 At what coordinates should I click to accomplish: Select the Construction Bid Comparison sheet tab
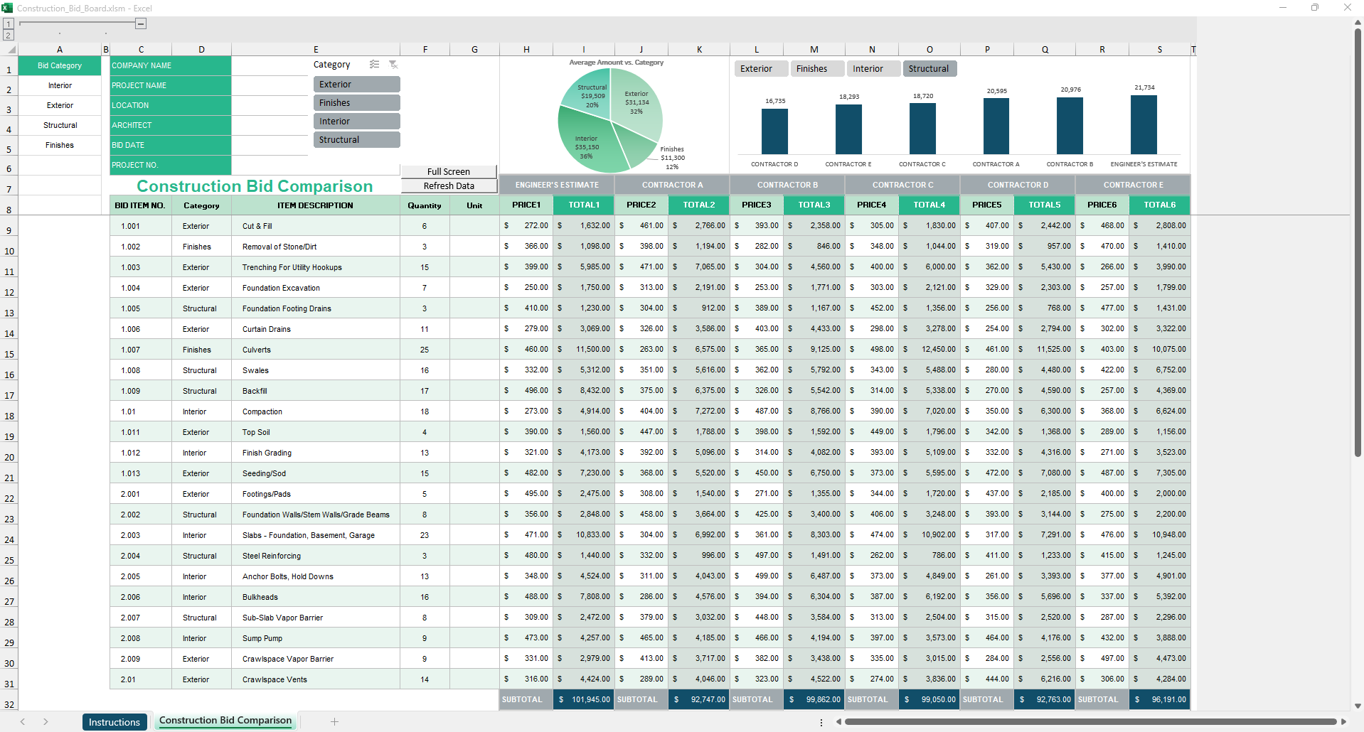(225, 721)
